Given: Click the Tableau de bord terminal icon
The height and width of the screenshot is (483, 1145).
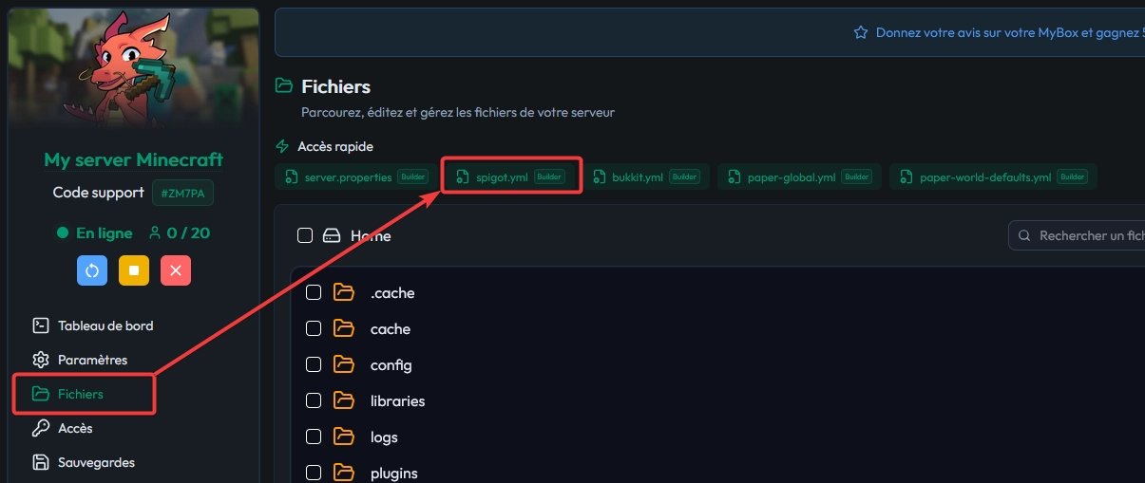Looking at the screenshot, I should 40,325.
